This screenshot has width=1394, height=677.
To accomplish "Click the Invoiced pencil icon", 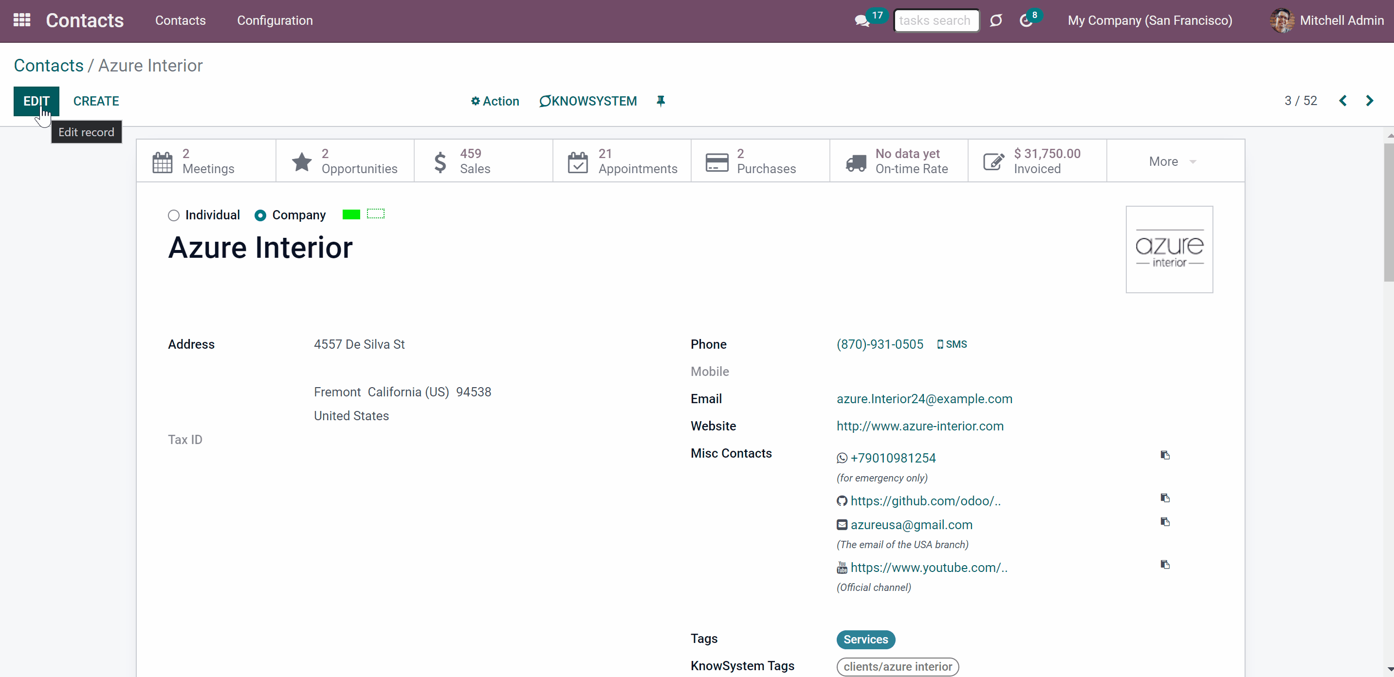I will tap(993, 161).
